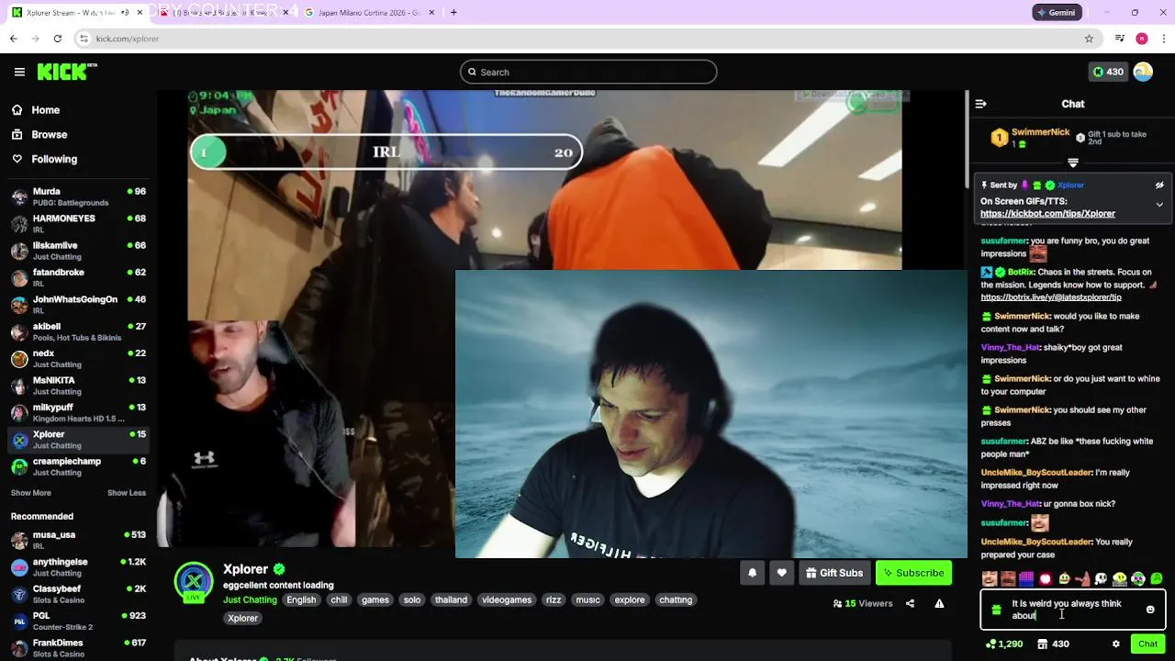Screen dimensions: 1175x661
Task: Click the 1,290 channel points counter
Action: click(x=1004, y=644)
